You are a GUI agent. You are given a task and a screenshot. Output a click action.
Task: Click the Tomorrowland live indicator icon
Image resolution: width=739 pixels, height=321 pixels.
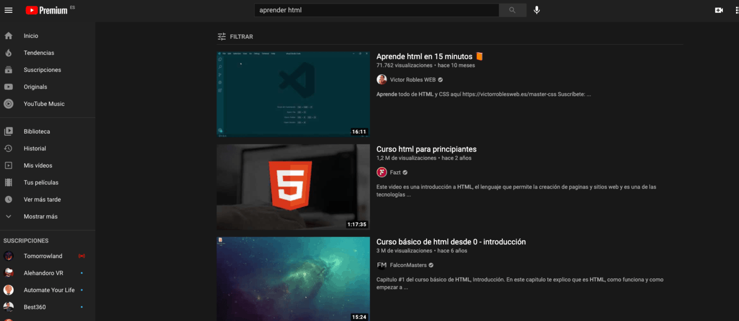81,256
